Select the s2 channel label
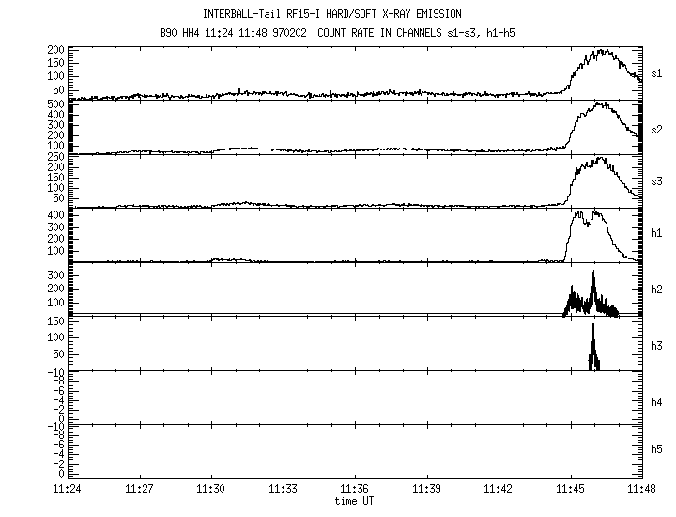Image resolution: width=676 pixels, height=517 pixels. click(x=658, y=127)
